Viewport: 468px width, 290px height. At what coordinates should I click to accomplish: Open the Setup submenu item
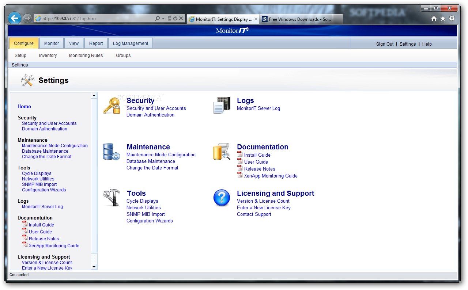tap(20, 56)
